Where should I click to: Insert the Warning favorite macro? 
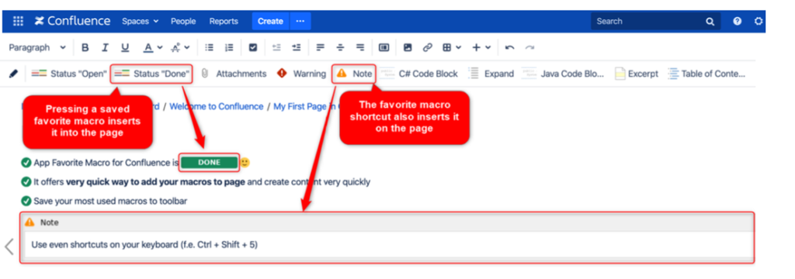coord(301,74)
